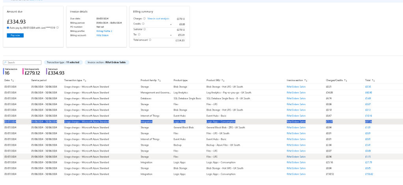Image resolution: width=403 pixels, height=185 pixels.
Task: Click the Backup product type cell
Action: (177, 145)
